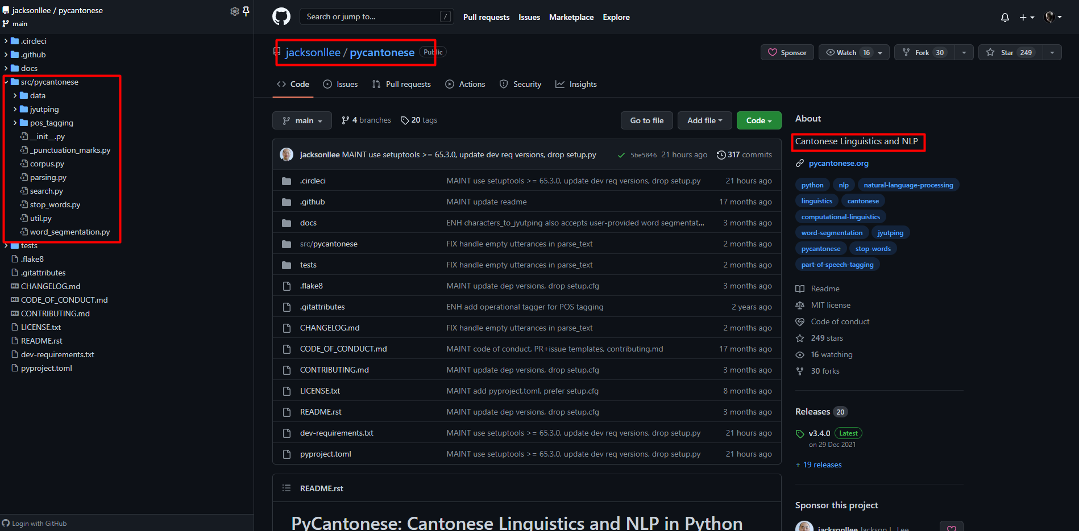Open search.py in the sidebar tree

(x=46, y=191)
